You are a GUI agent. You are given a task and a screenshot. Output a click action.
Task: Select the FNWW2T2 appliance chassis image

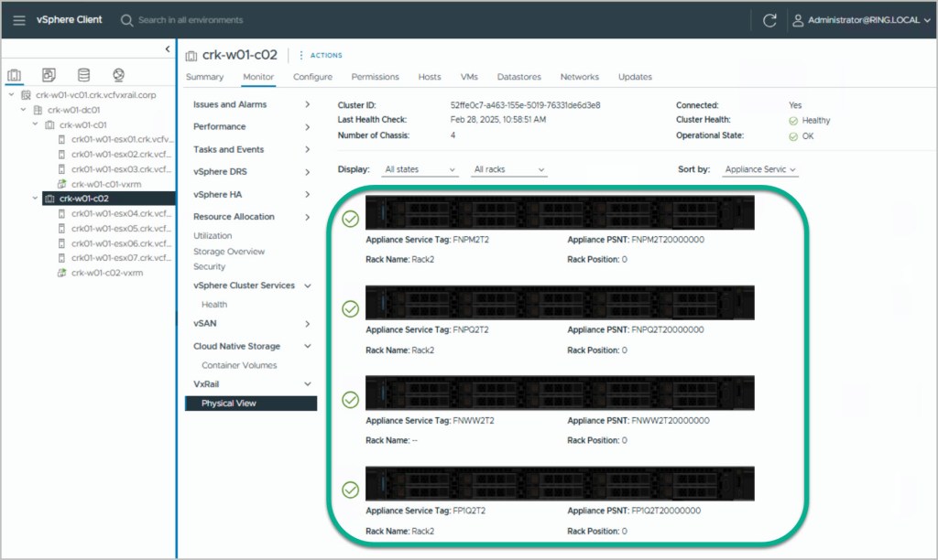[x=559, y=393]
